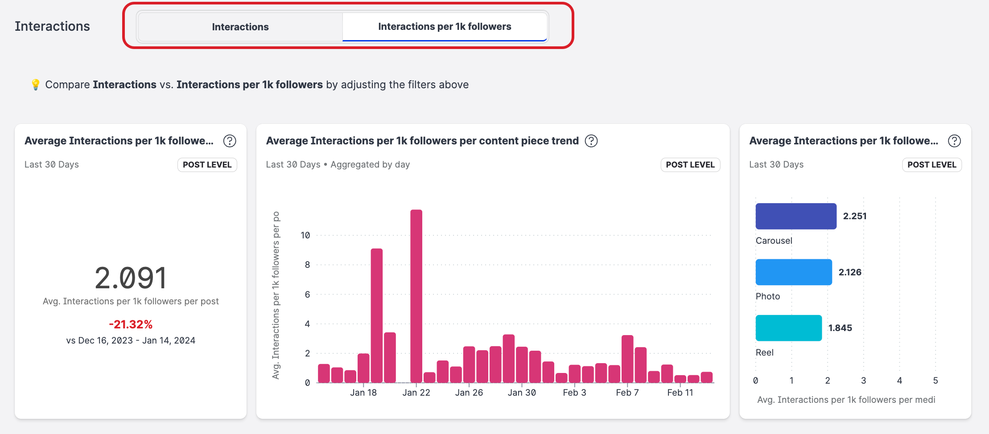Viewport: 989px width, 434px height.
Task: Click the second tallest bar after Jan 18
Action: (377, 315)
